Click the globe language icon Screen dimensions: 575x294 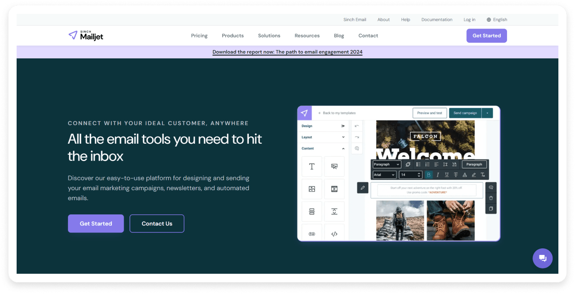pos(489,20)
